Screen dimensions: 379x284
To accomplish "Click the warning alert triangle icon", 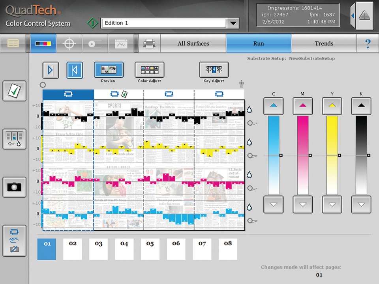I will (x=364, y=16).
